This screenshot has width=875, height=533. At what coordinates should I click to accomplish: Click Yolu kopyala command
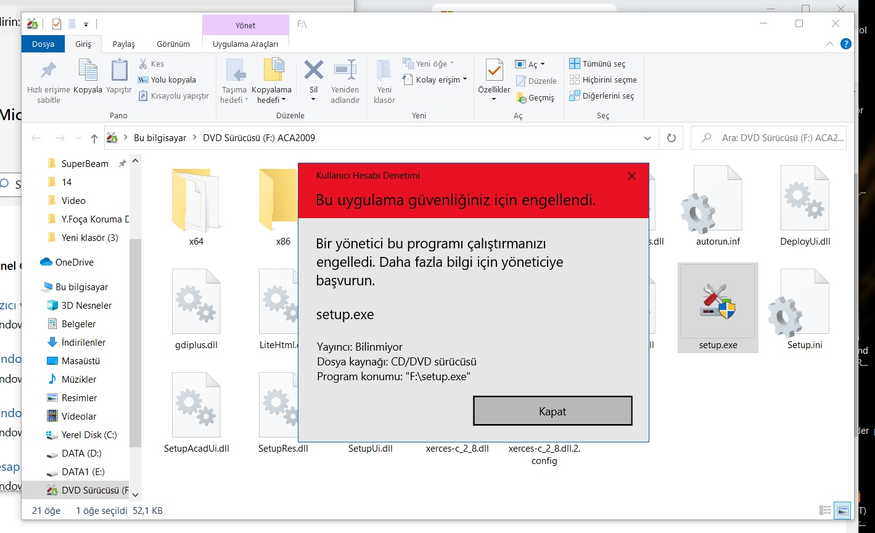(166, 79)
